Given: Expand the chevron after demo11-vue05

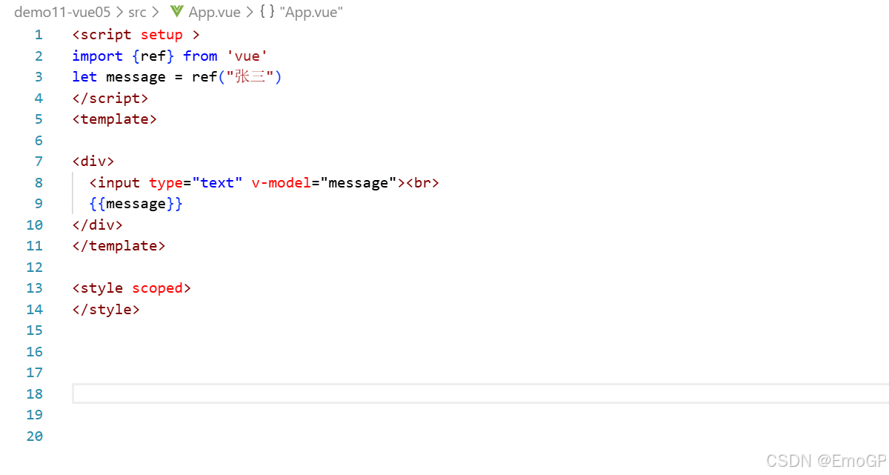Looking at the screenshot, I should 119,12.
